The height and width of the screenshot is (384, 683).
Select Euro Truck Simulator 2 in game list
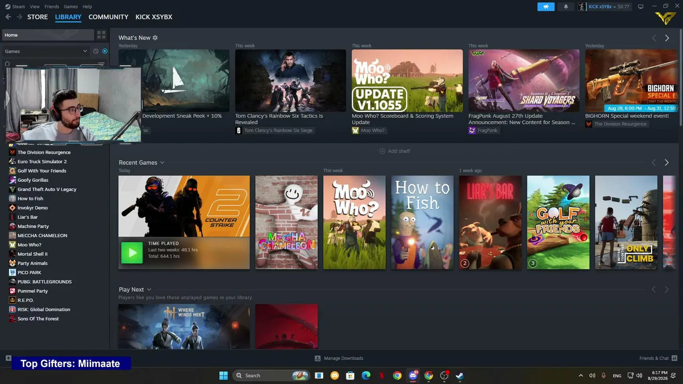pos(42,162)
